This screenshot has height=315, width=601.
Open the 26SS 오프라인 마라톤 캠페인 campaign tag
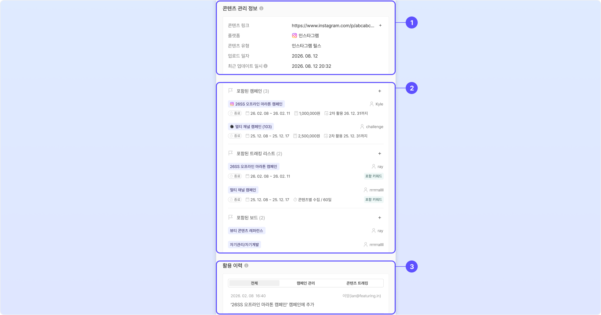(256, 104)
